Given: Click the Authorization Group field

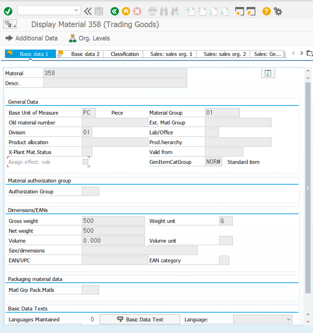Looking at the screenshot, I should click(x=90, y=191).
